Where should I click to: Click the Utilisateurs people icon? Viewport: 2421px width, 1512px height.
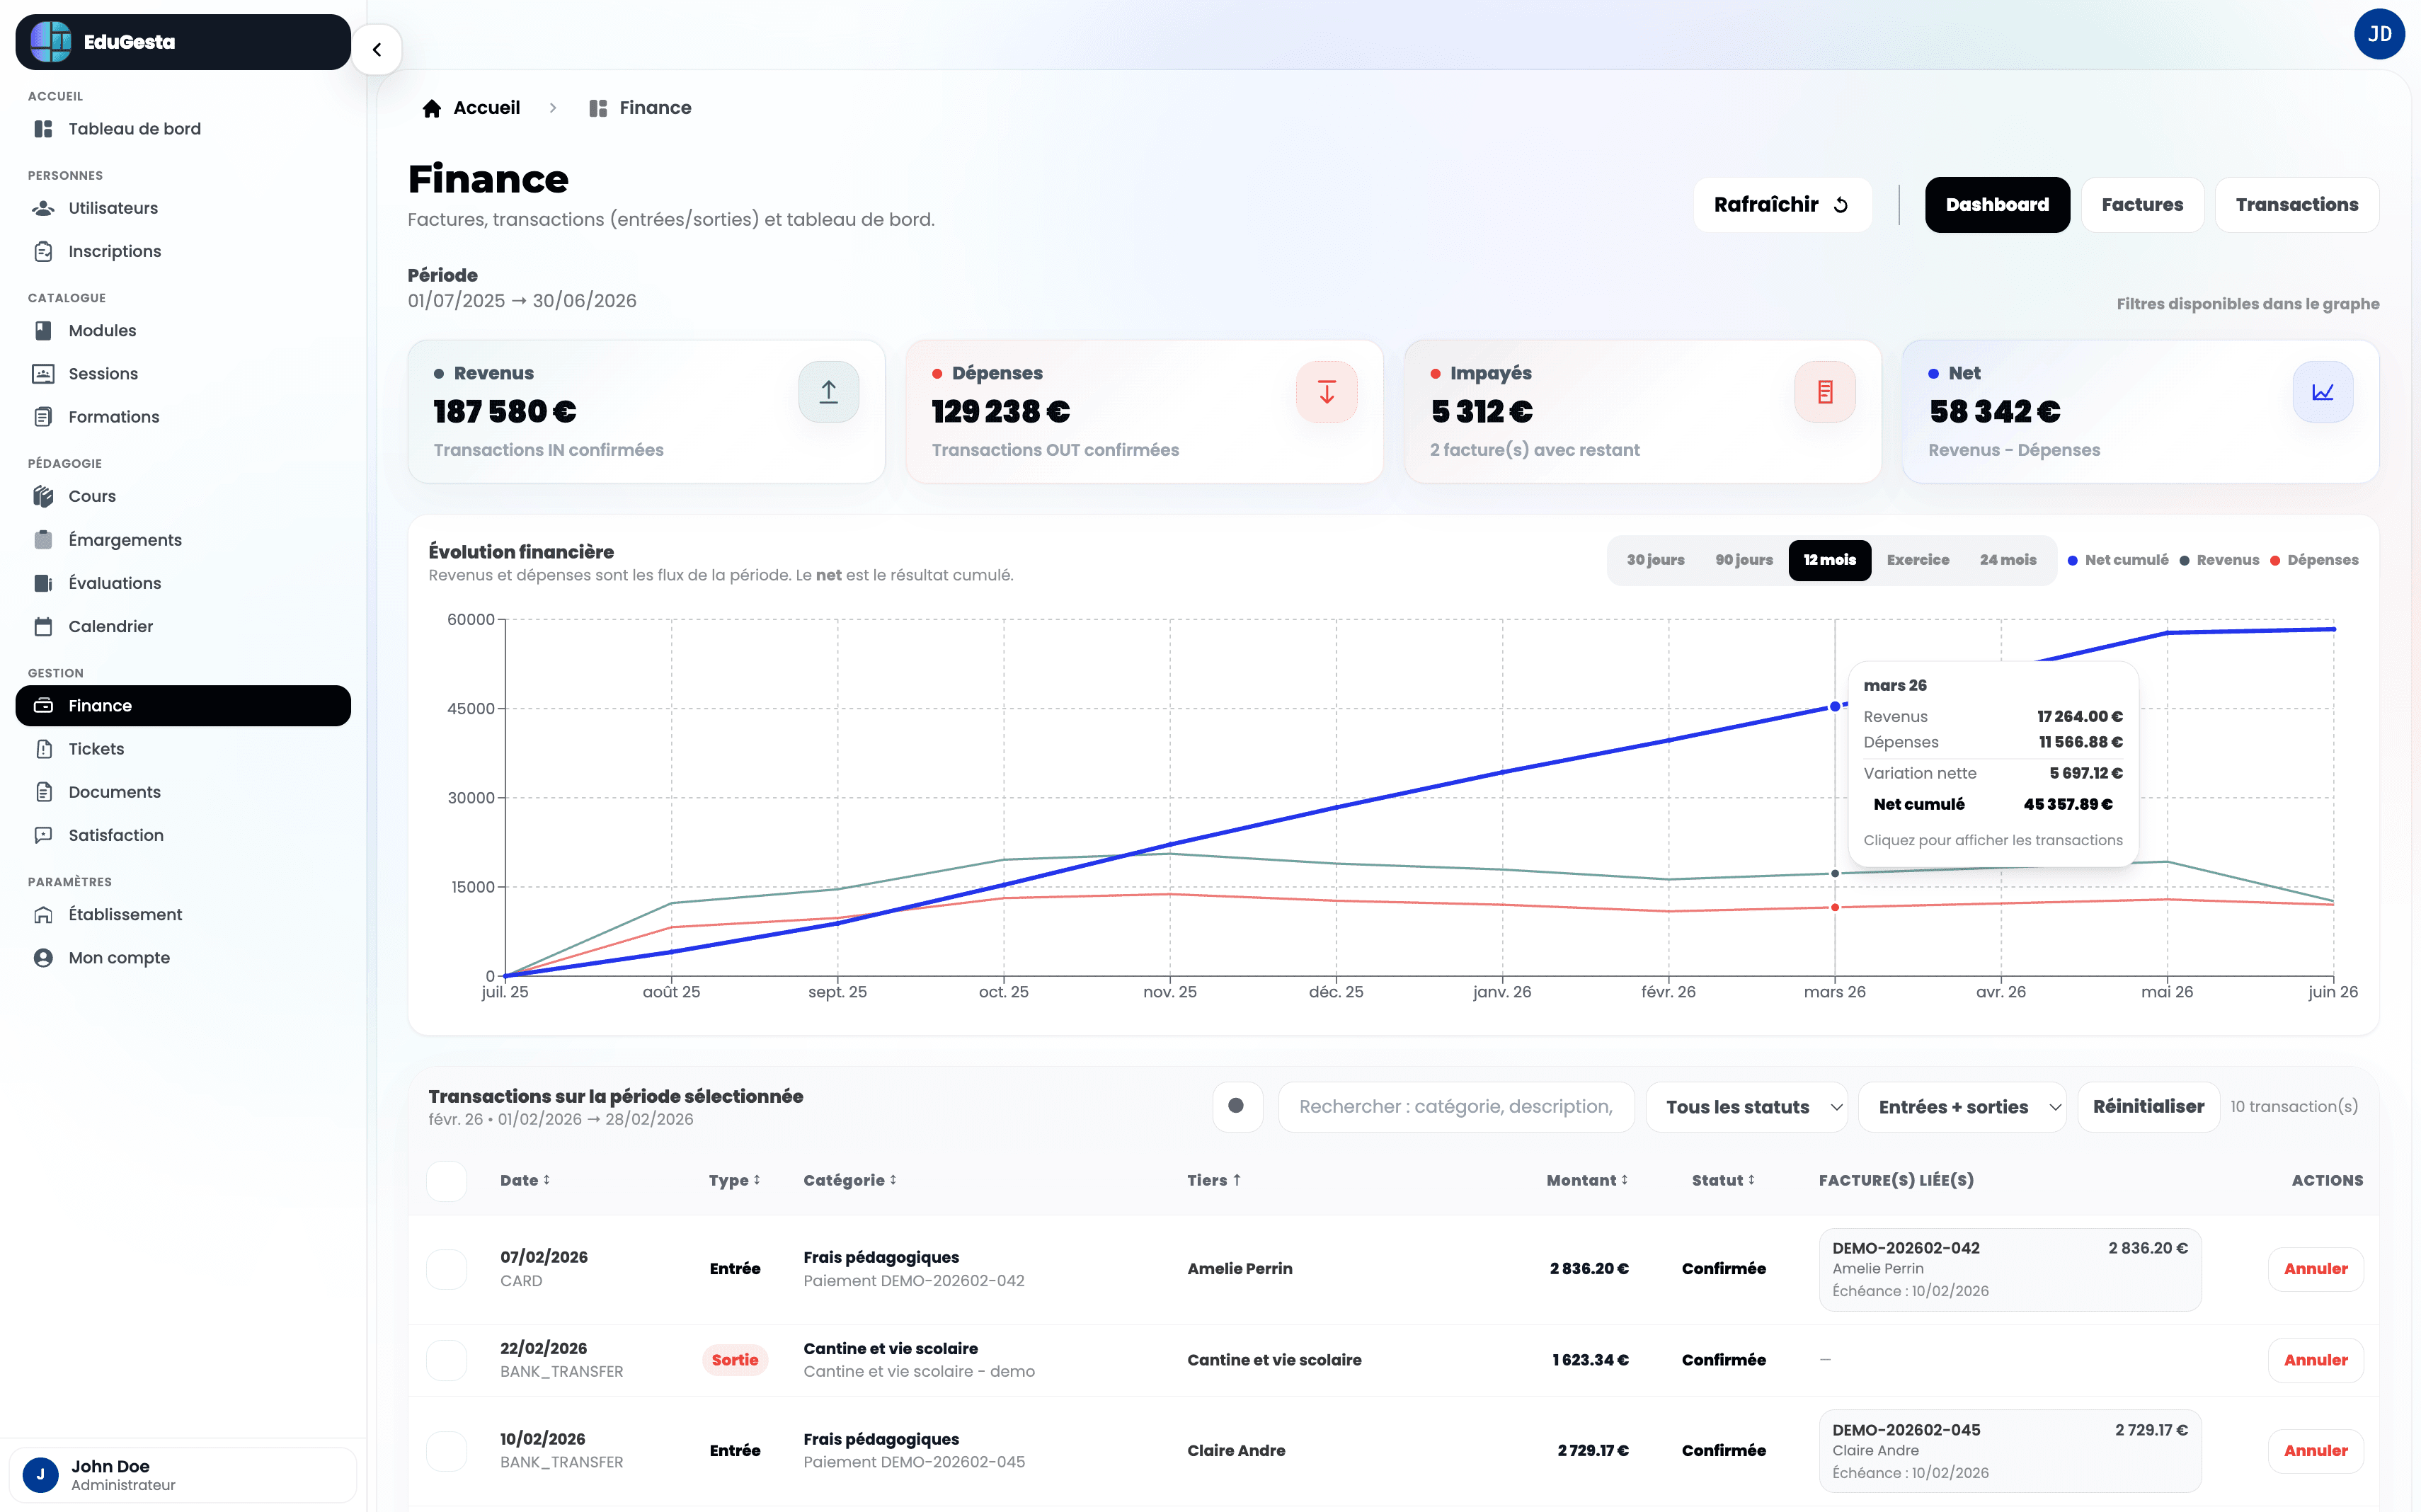coord(43,208)
